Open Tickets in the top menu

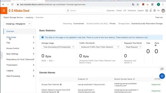(x=119, y=11)
